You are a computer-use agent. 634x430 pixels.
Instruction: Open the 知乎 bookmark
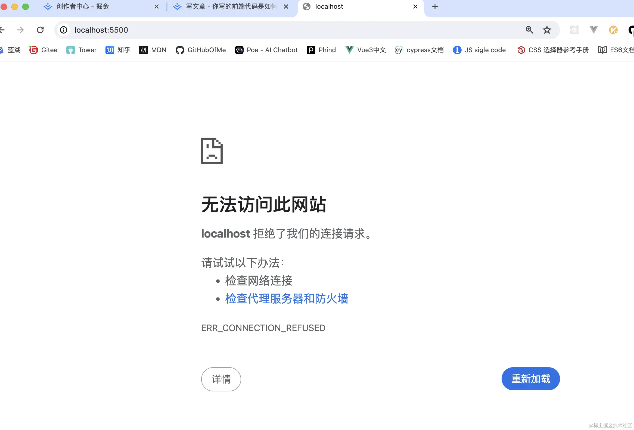pos(118,50)
